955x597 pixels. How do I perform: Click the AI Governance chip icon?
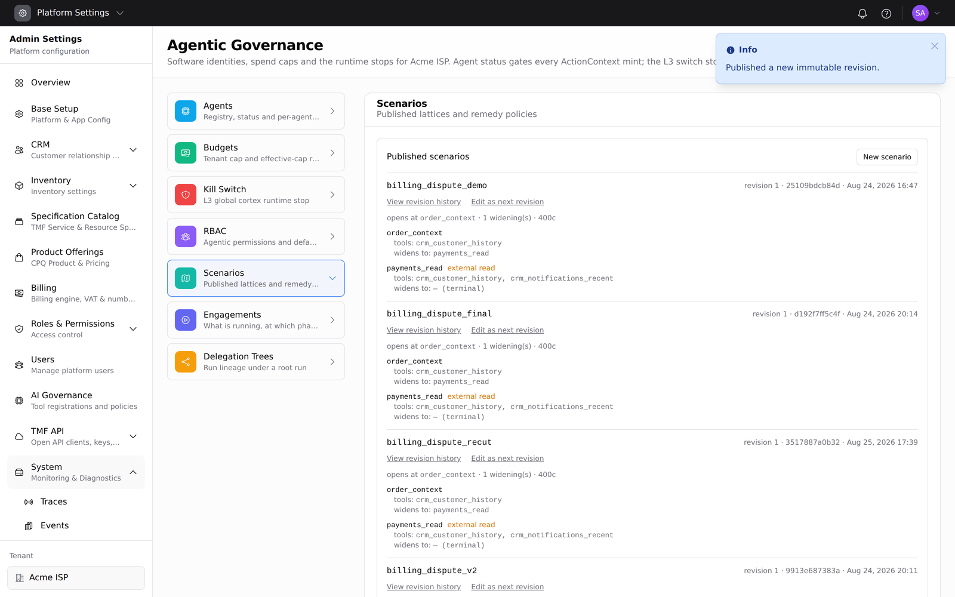click(19, 401)
